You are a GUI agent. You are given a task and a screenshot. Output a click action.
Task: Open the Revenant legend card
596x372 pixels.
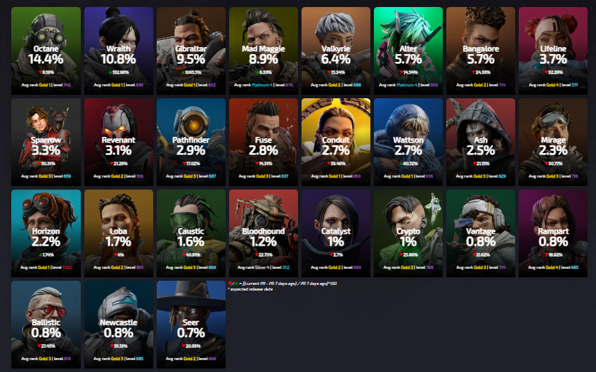click(x=119, y=142)
